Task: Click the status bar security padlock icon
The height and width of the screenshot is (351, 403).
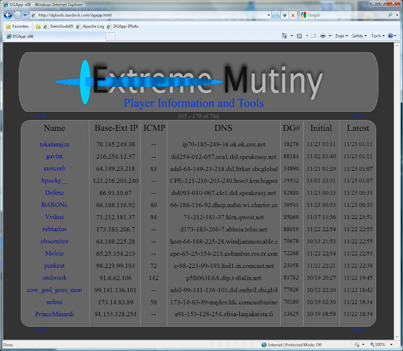Action: pyautogui.click(x=357, y=344)
